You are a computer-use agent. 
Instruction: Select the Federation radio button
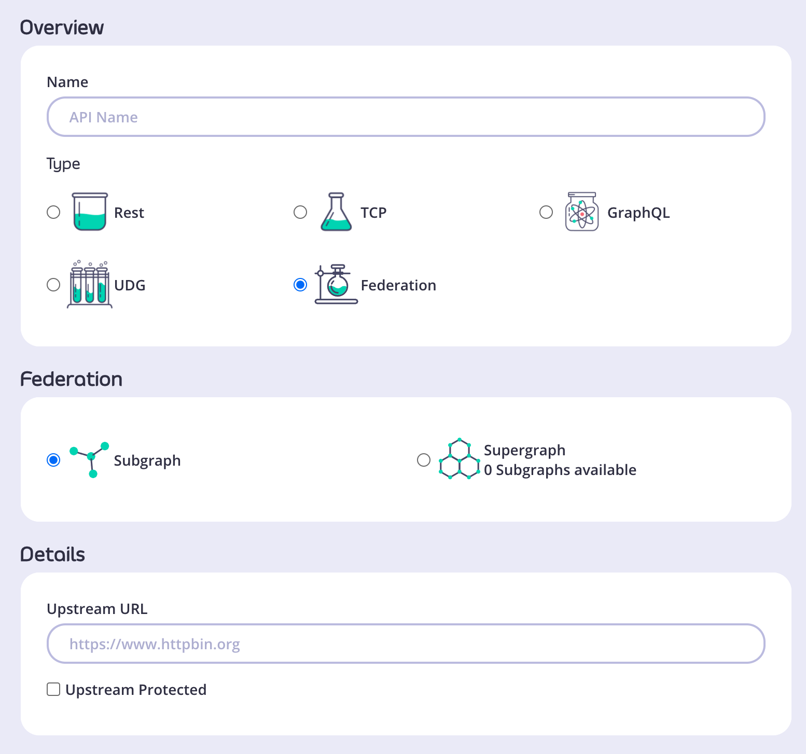click(300, 285)
